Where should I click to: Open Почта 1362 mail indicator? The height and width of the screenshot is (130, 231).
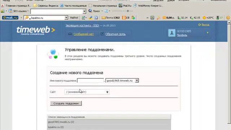(111, 18)
